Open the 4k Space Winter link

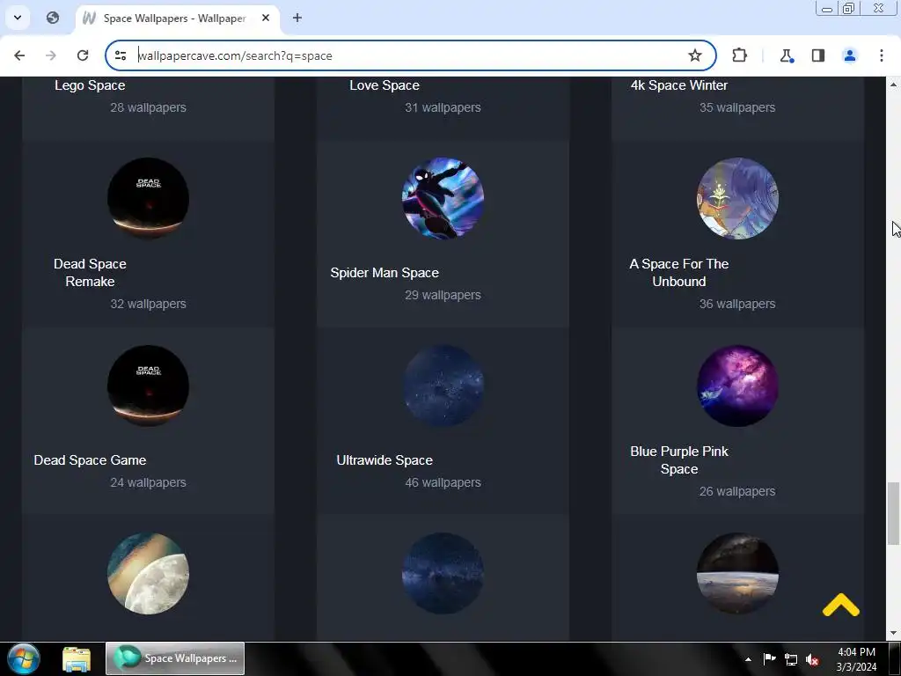click(679, 85)
